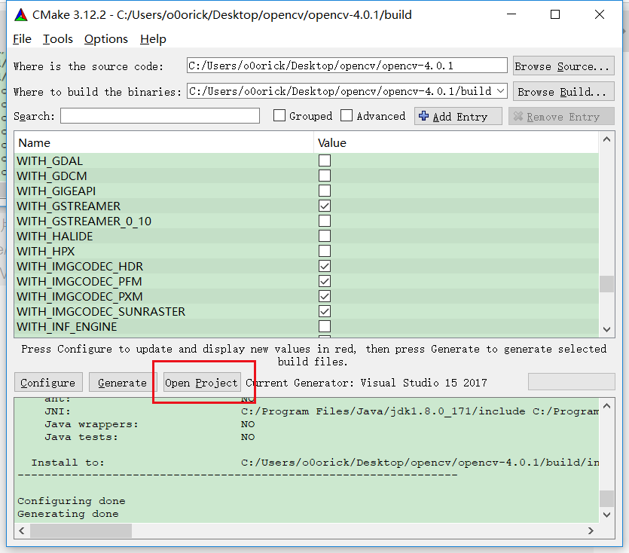Click the 'Install to:' log line
629x553 pixels.
point(68,463)
